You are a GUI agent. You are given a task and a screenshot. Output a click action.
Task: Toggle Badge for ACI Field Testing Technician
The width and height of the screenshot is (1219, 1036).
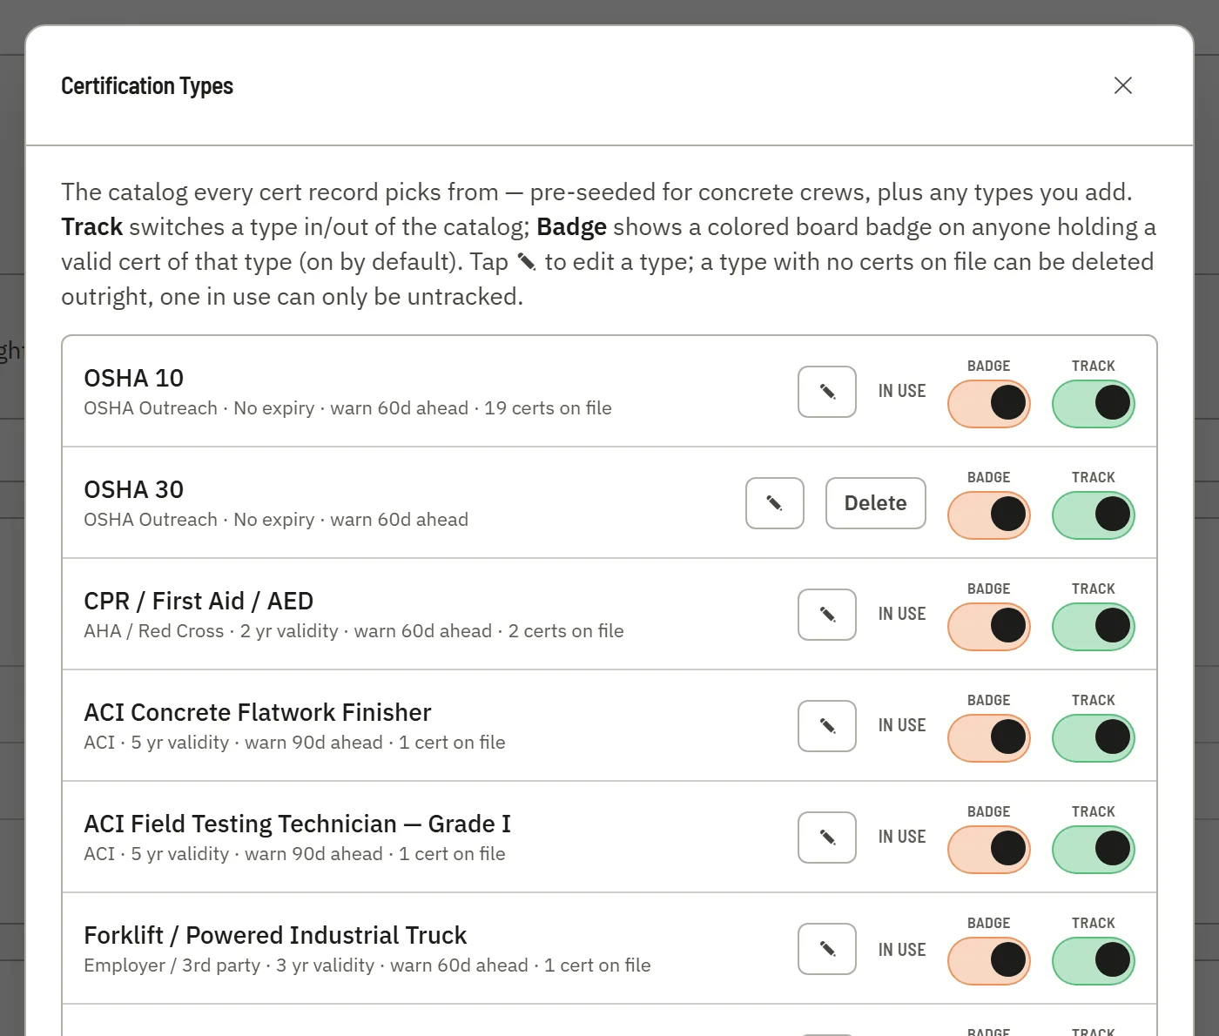pyautogui.click(x=989, y=850)
